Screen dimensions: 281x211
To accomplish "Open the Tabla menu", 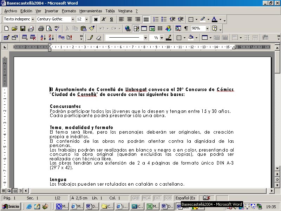I will [x=110, y=11].
